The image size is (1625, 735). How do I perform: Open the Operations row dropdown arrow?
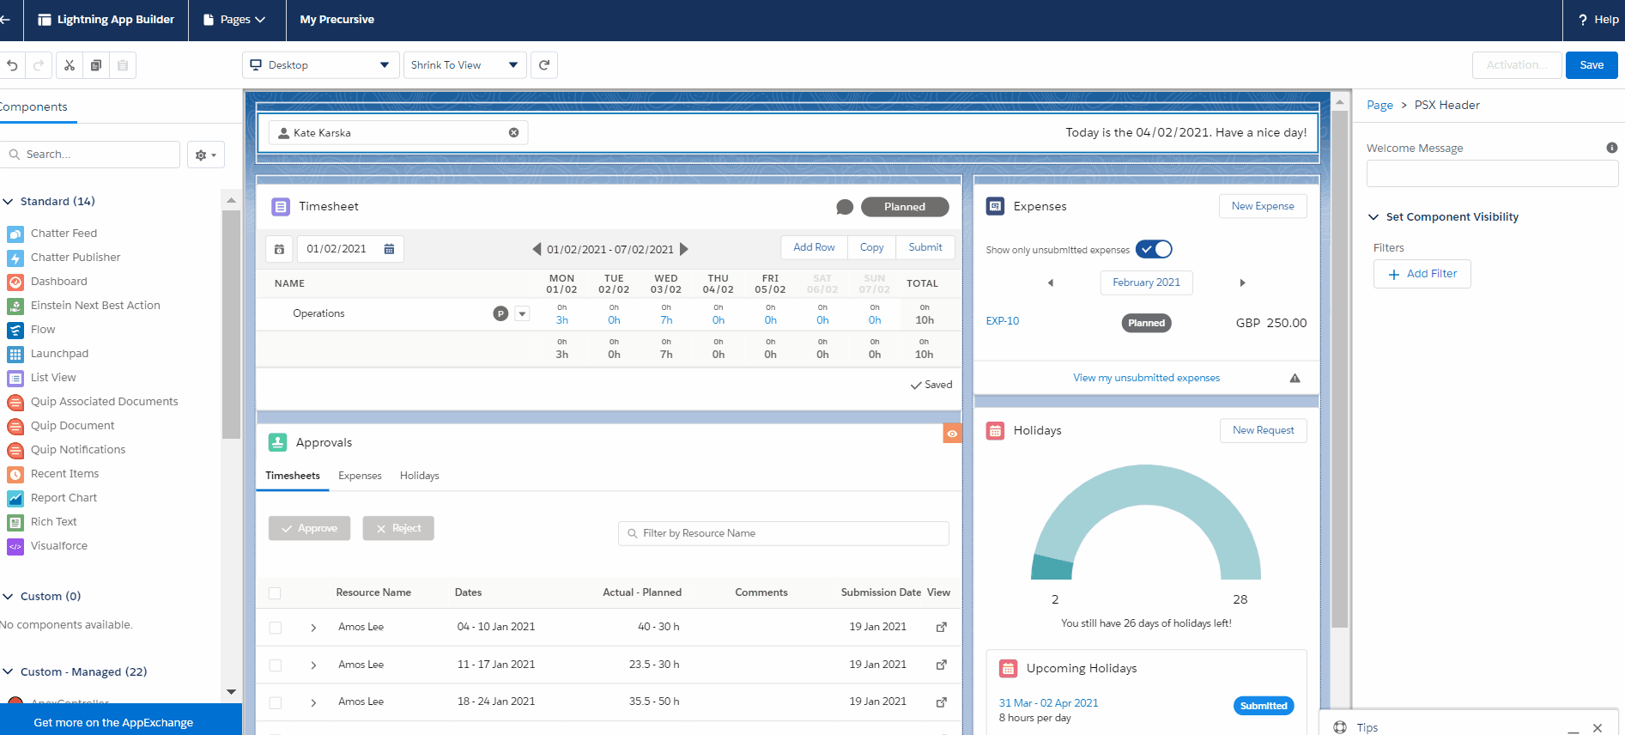(x=522, y=314)
